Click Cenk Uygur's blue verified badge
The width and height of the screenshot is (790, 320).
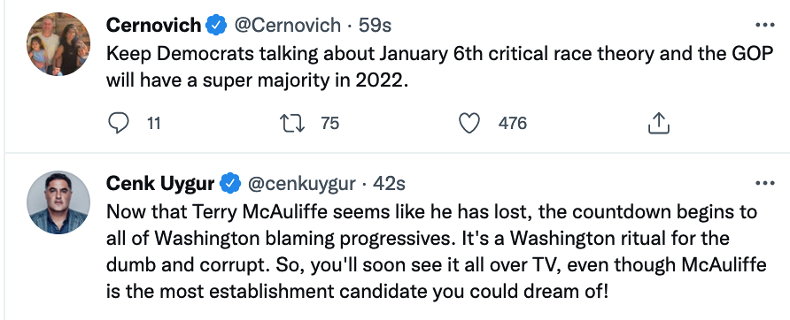pyautogui.click(x=231, y=184)
